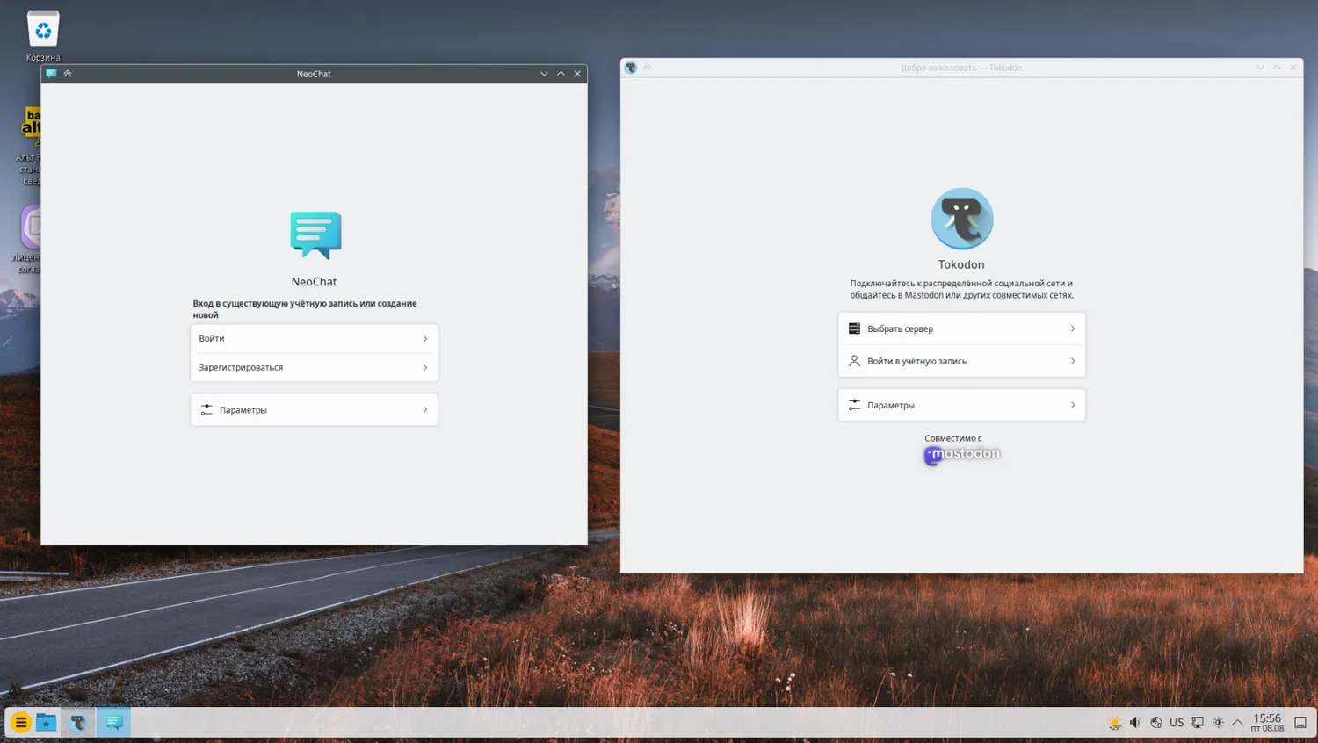Click the person icon beside Войти в учётную запись
The height and width of the screenshot is (743, 1318).
854,361
